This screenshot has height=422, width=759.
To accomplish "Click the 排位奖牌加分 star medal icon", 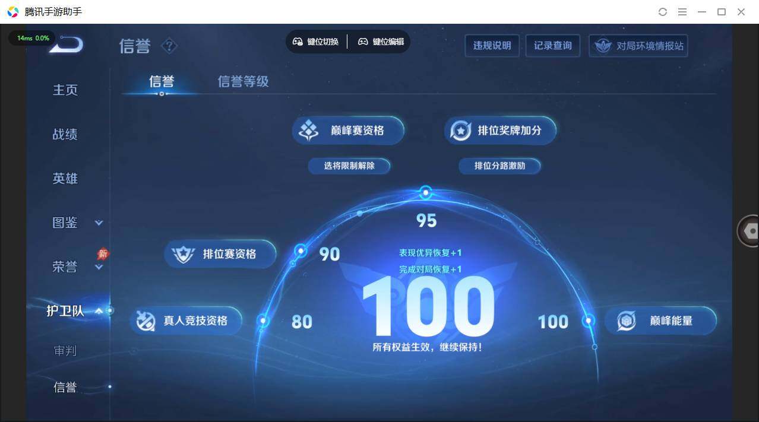I will tap(461, 131).
